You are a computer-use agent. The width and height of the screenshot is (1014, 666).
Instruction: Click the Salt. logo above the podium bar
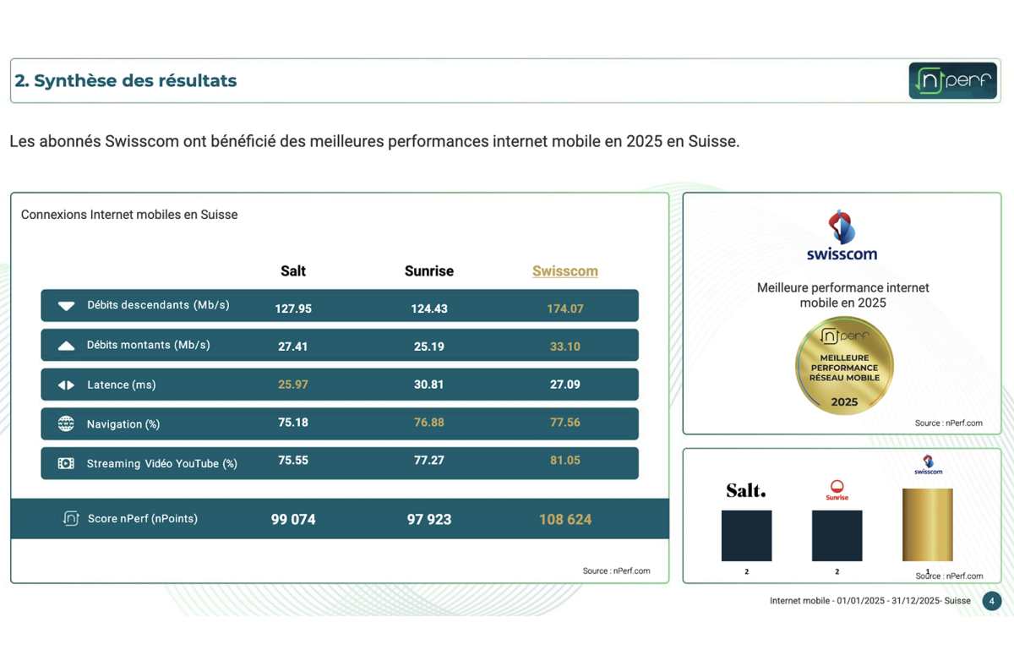pyautogui.click(x=746, y=490)
